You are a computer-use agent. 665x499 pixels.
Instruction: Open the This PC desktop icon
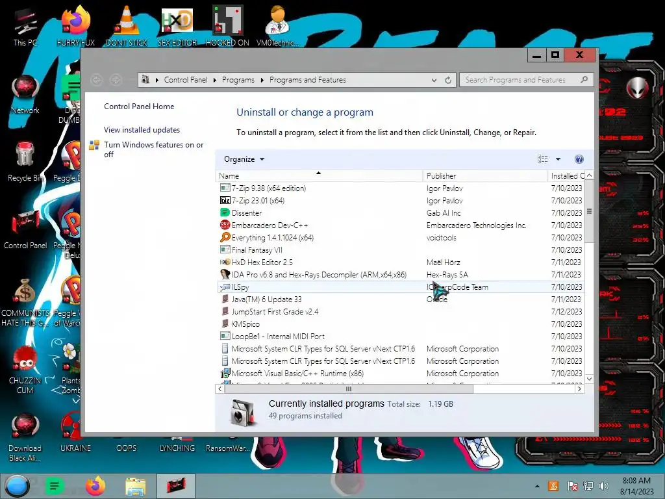(x=25, y=26)
